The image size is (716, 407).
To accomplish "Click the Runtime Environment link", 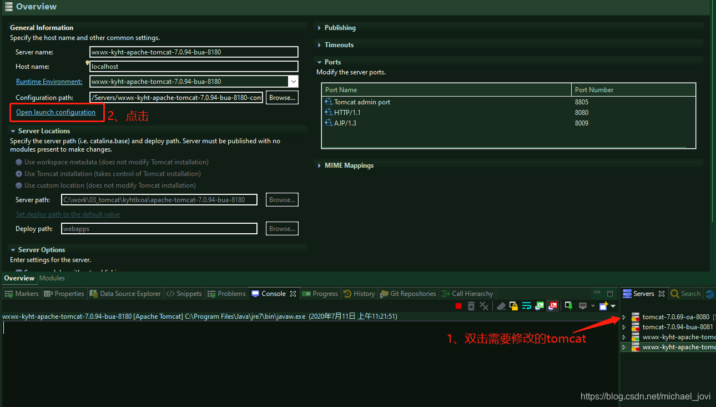I will (x=49, y=82).
